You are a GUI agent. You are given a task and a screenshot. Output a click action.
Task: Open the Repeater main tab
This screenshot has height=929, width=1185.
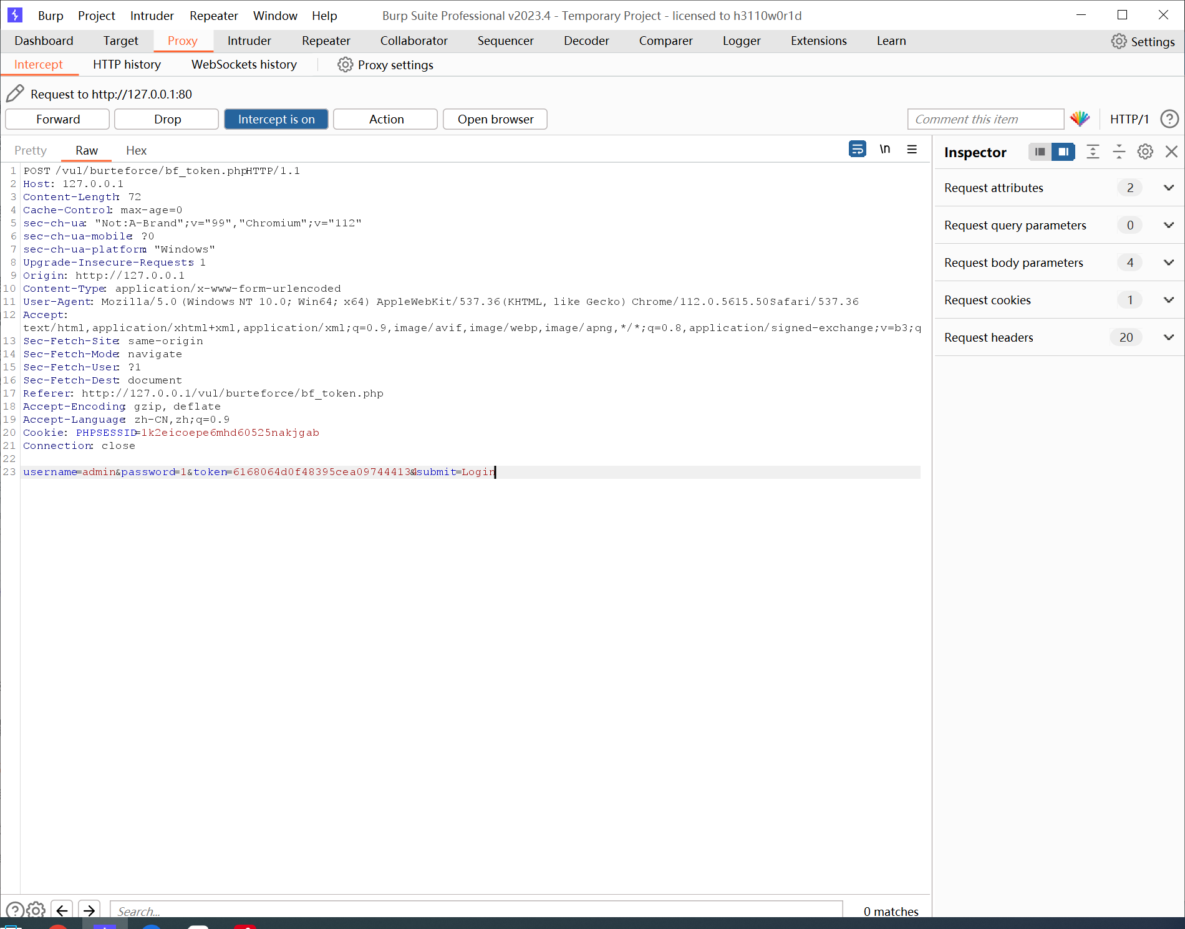(x=326, y=41)
